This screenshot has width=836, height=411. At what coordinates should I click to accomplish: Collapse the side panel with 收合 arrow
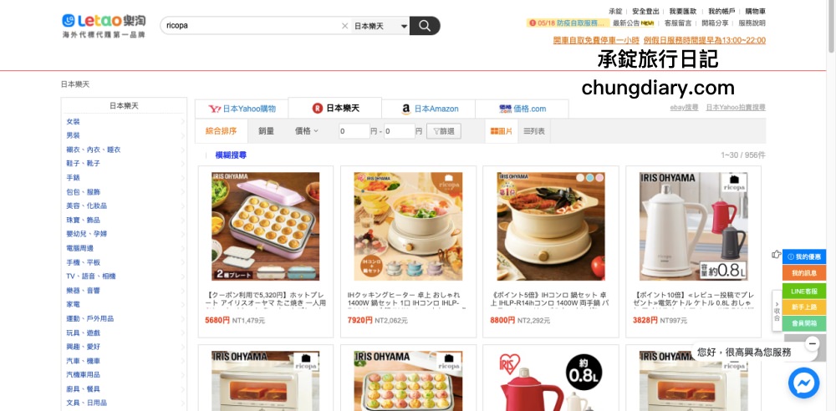[777, 311]
